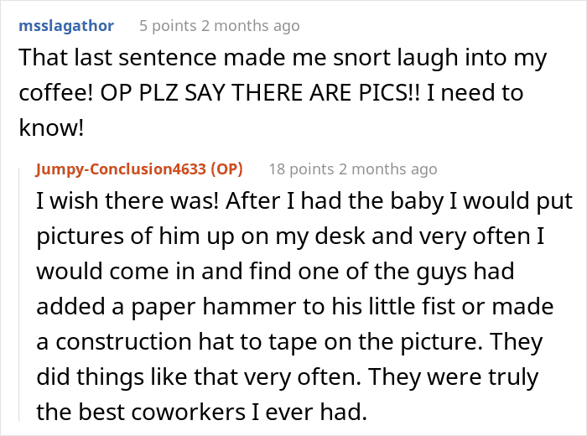Open msslagathor comment's 2 months ago timestamp

coord(256,26)
